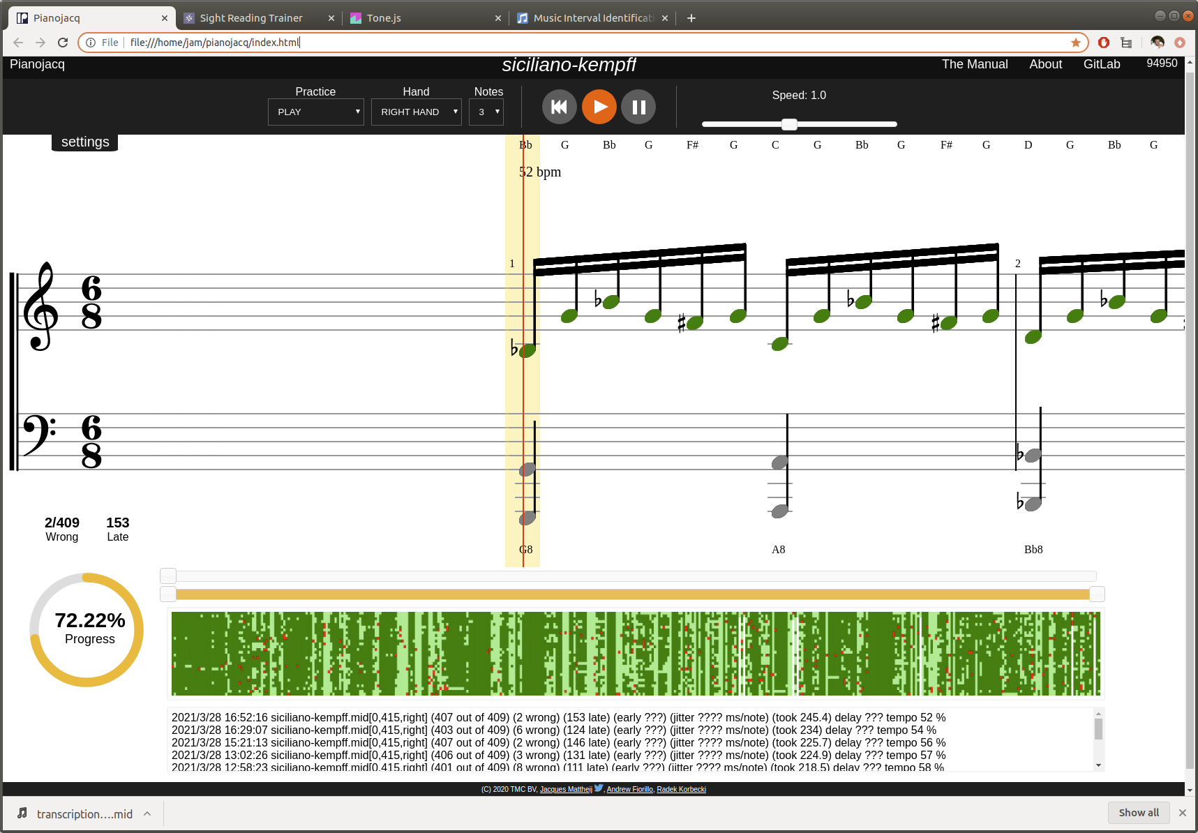Click the bass clef symbol
The image size is (1198, 833).
click(39, 435)
